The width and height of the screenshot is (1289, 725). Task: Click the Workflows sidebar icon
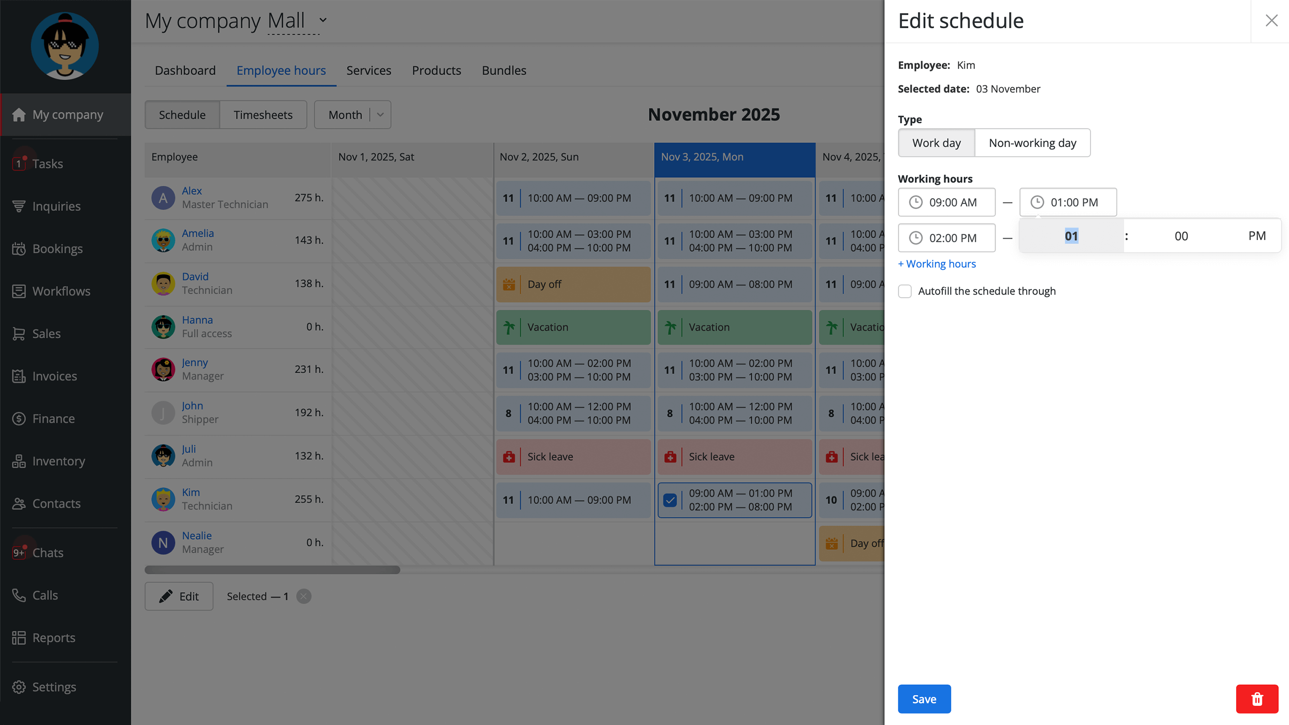pos(19,291)
